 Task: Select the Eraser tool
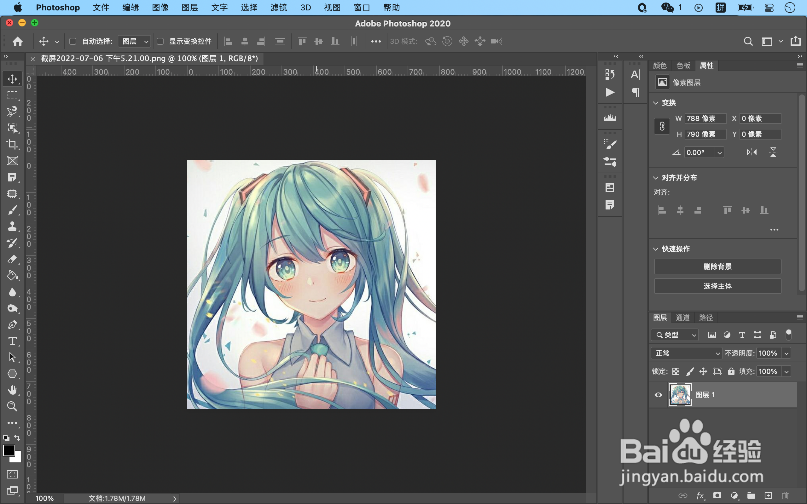pyautogui.click(x=12, y=259)
